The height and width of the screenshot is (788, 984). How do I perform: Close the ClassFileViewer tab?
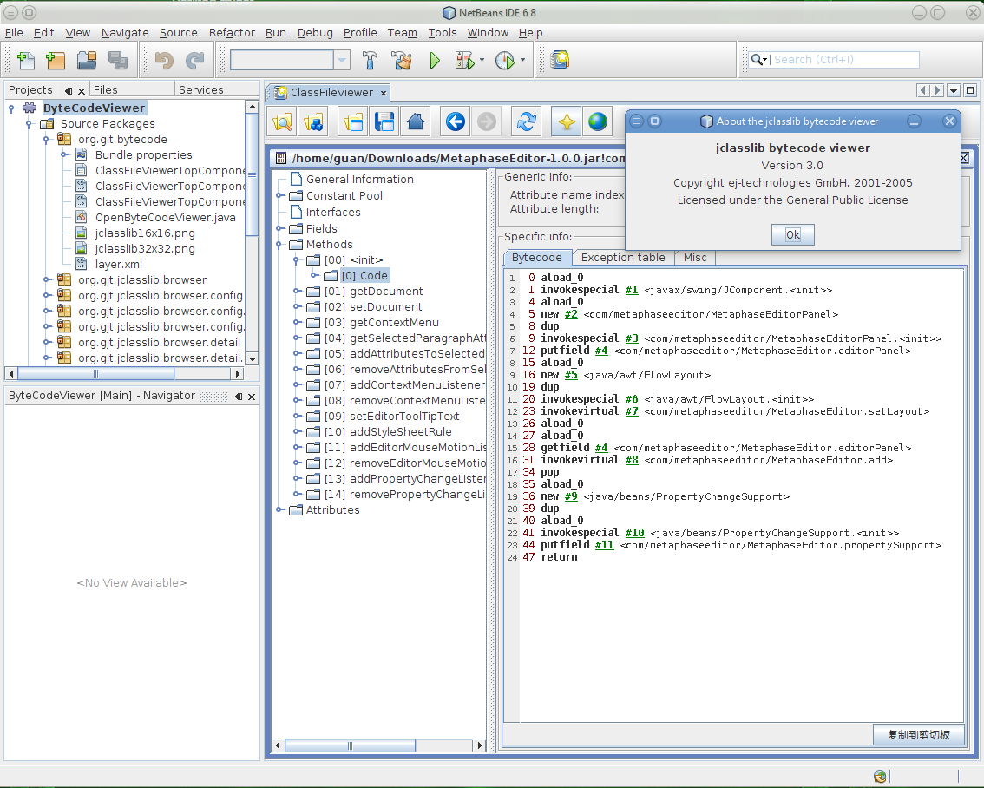pyautogui.click(x=384, y=93)
